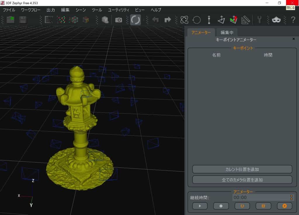Click the カレント位置を追加 button
The image size is (299, 215).
(x=242, y=169)
